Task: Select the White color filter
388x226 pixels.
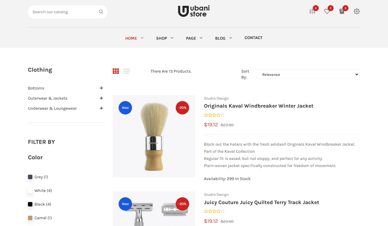Action: pos(40,190)
